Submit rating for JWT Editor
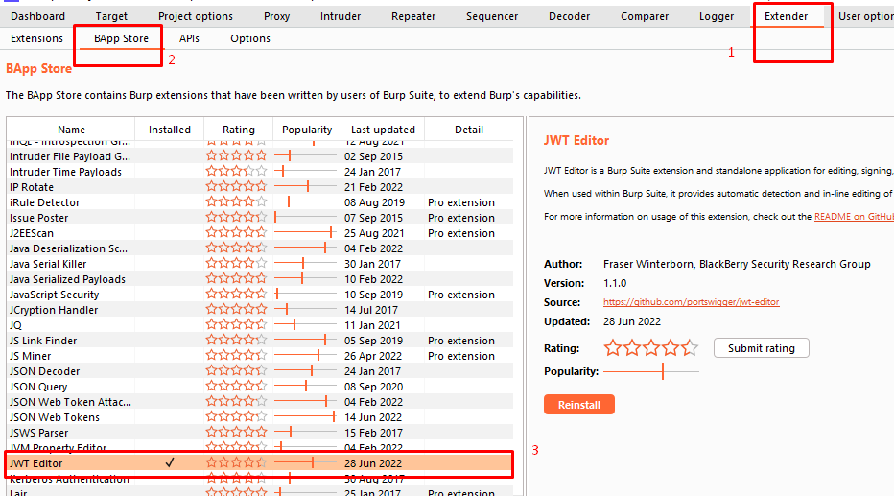Viewport: 894px width, 496px height. pyautogui.click(x=762, y=348)
